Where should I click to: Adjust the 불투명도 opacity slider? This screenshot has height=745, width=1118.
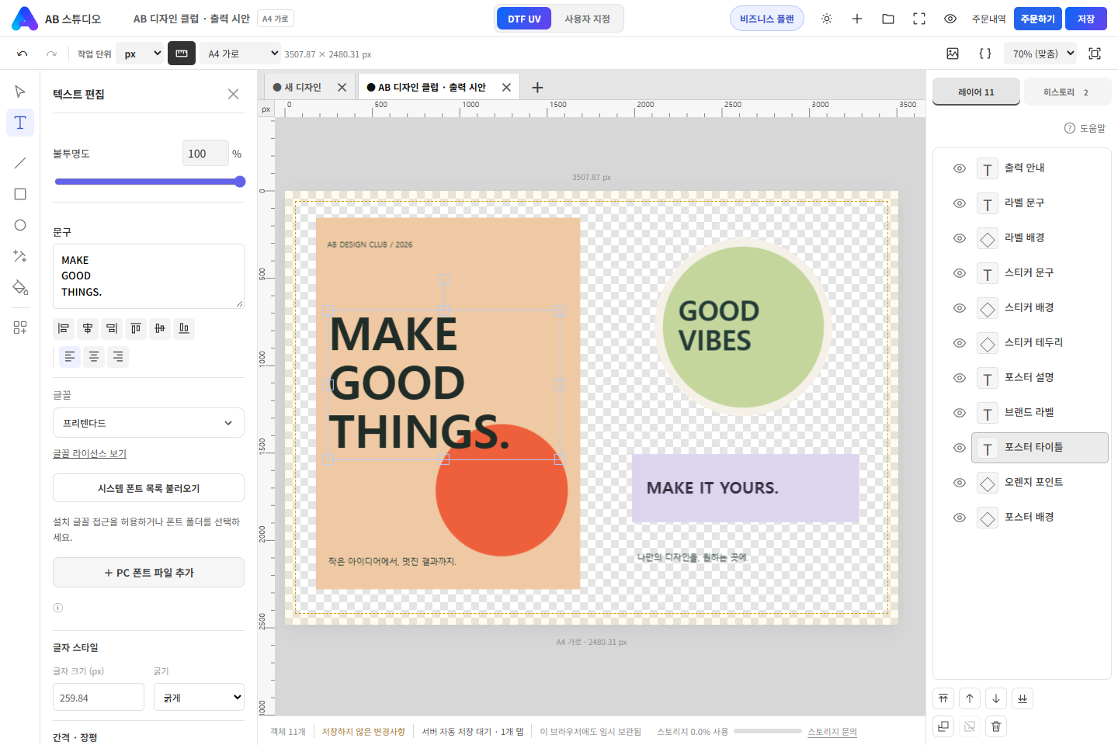(x=150, y=182)
